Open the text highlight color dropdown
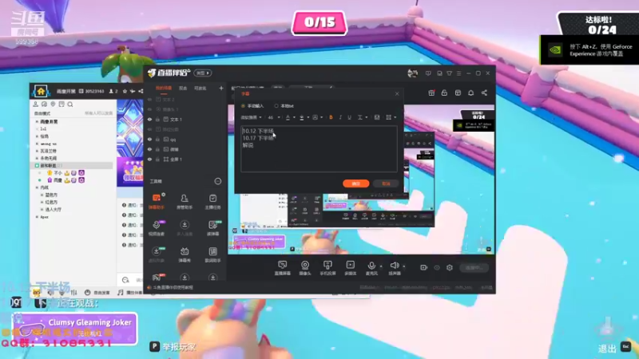Image resolution: width=639 pixels, height=359 pixels. click(308, 117)
